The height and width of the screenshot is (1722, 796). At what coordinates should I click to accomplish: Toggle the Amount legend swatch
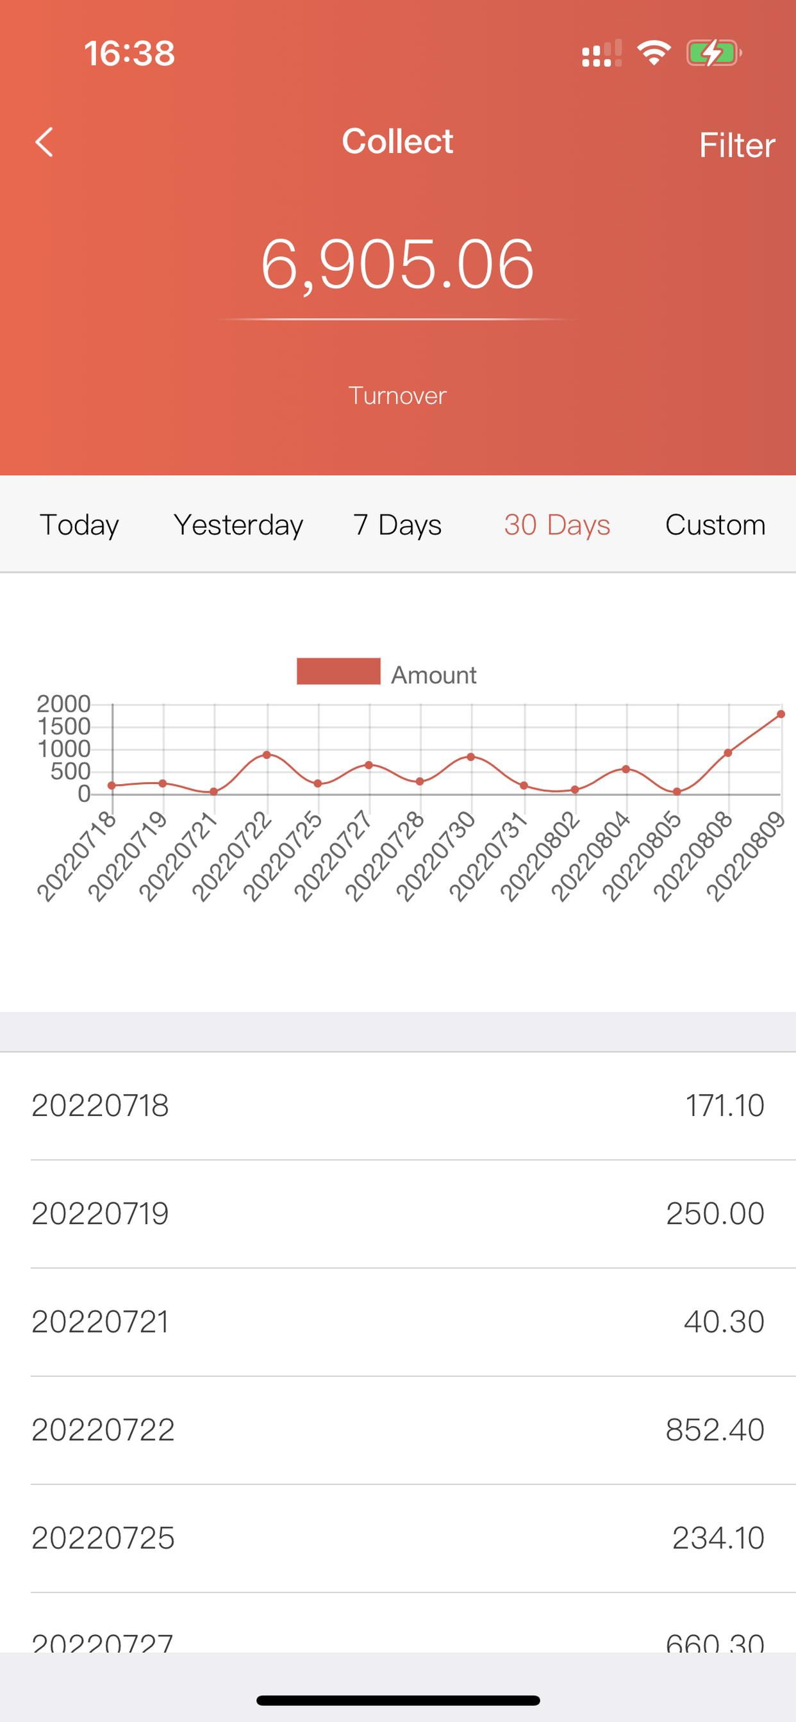pyautogui.click(x=338, y=671)
